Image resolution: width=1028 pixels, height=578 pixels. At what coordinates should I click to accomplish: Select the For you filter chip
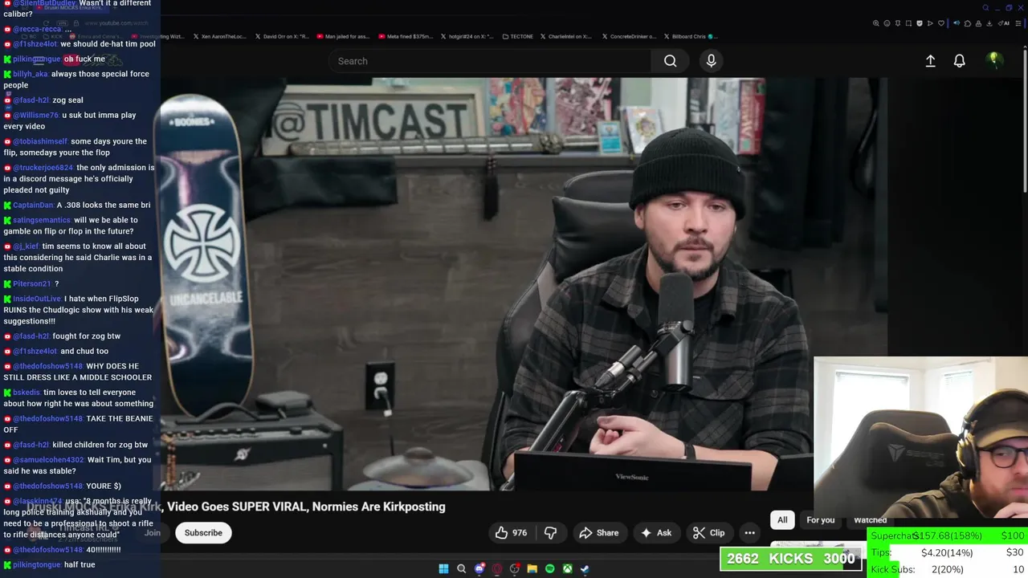(x=821, y=520)
